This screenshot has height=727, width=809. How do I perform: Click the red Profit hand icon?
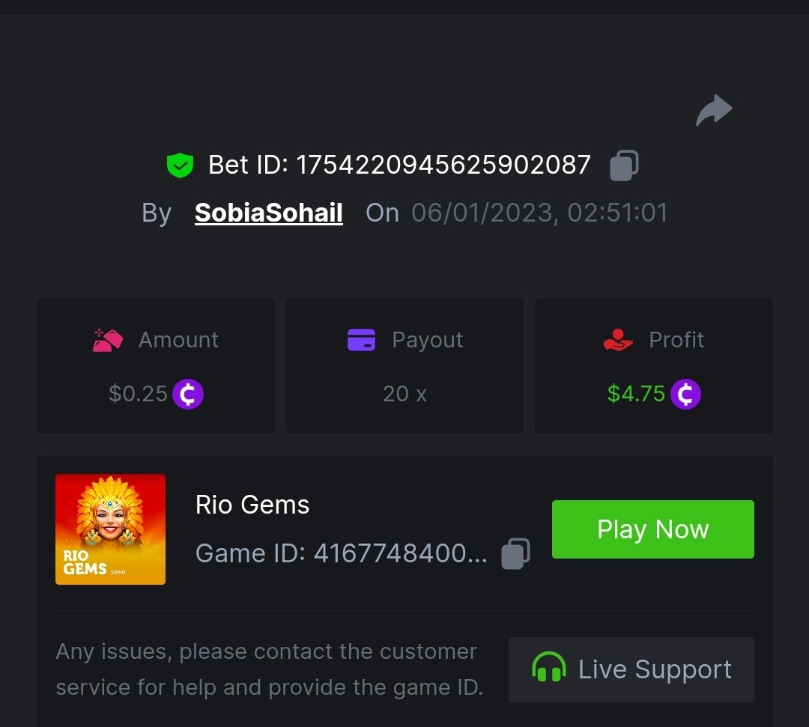[618, 340]
